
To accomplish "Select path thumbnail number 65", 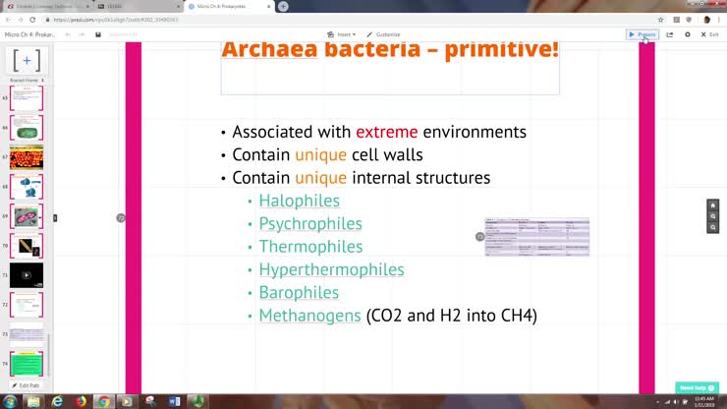I will pos(27,98).
